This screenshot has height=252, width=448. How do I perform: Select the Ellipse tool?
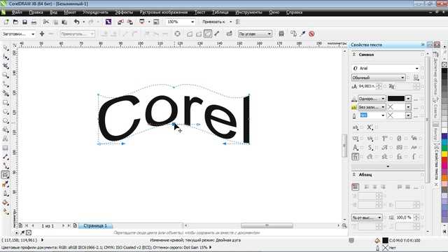coord(6,111)
